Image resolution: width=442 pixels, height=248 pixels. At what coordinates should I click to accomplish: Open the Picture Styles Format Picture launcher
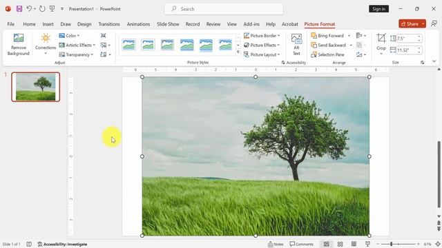(282, 63)
